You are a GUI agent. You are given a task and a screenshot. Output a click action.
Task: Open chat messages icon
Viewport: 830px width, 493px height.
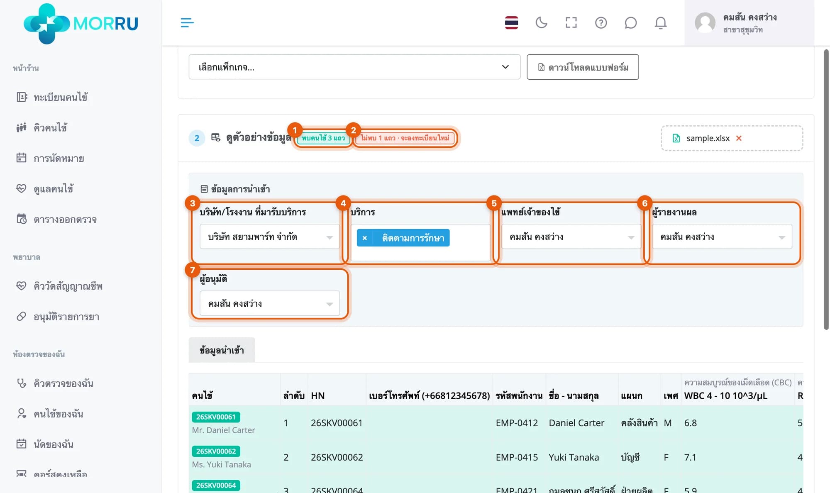coord(630,22)
